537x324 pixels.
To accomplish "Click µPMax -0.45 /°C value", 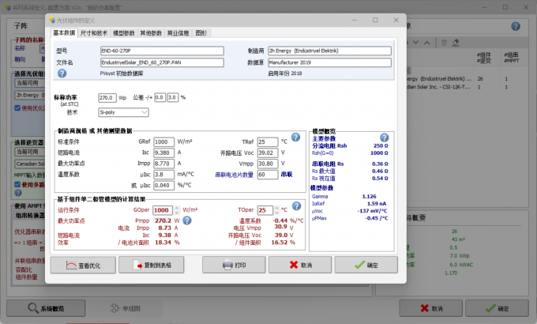I will [377, 218].
